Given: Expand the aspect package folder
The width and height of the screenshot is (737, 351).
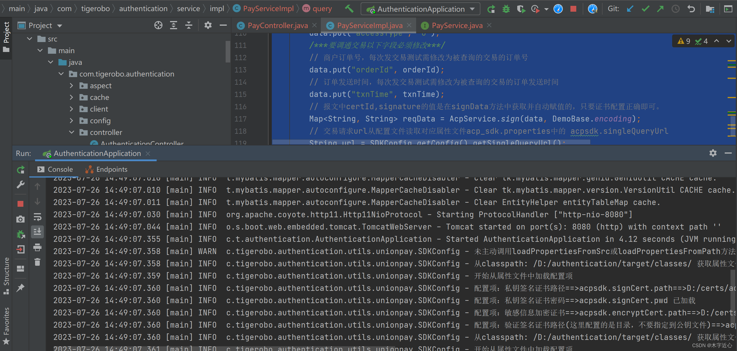Looking at the screenshot, I should coord(72,86).
